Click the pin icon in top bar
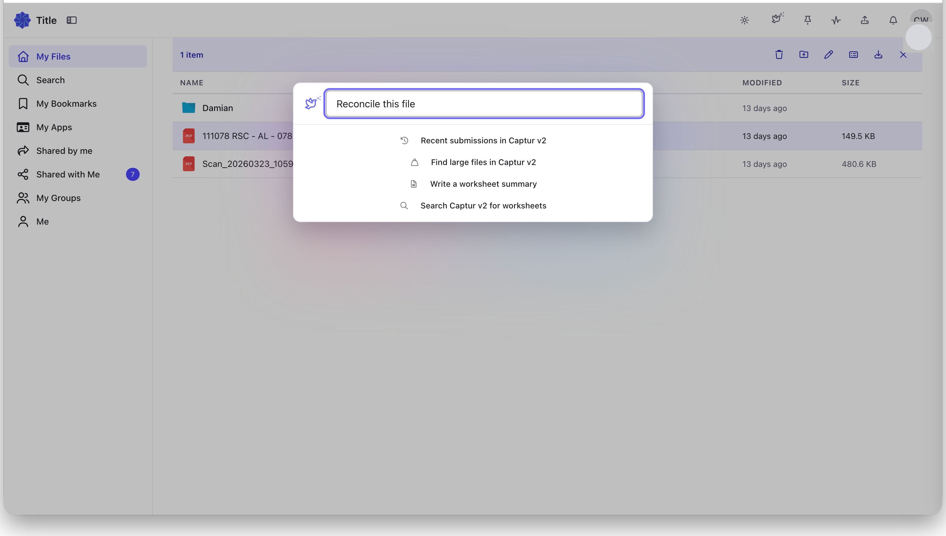Screen dimensions: 946x536 (x=807, y=20)
